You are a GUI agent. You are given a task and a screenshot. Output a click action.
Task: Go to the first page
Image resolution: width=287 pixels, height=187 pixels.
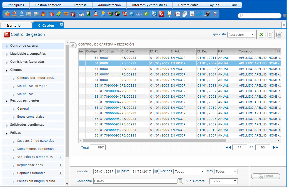[227, 147]
